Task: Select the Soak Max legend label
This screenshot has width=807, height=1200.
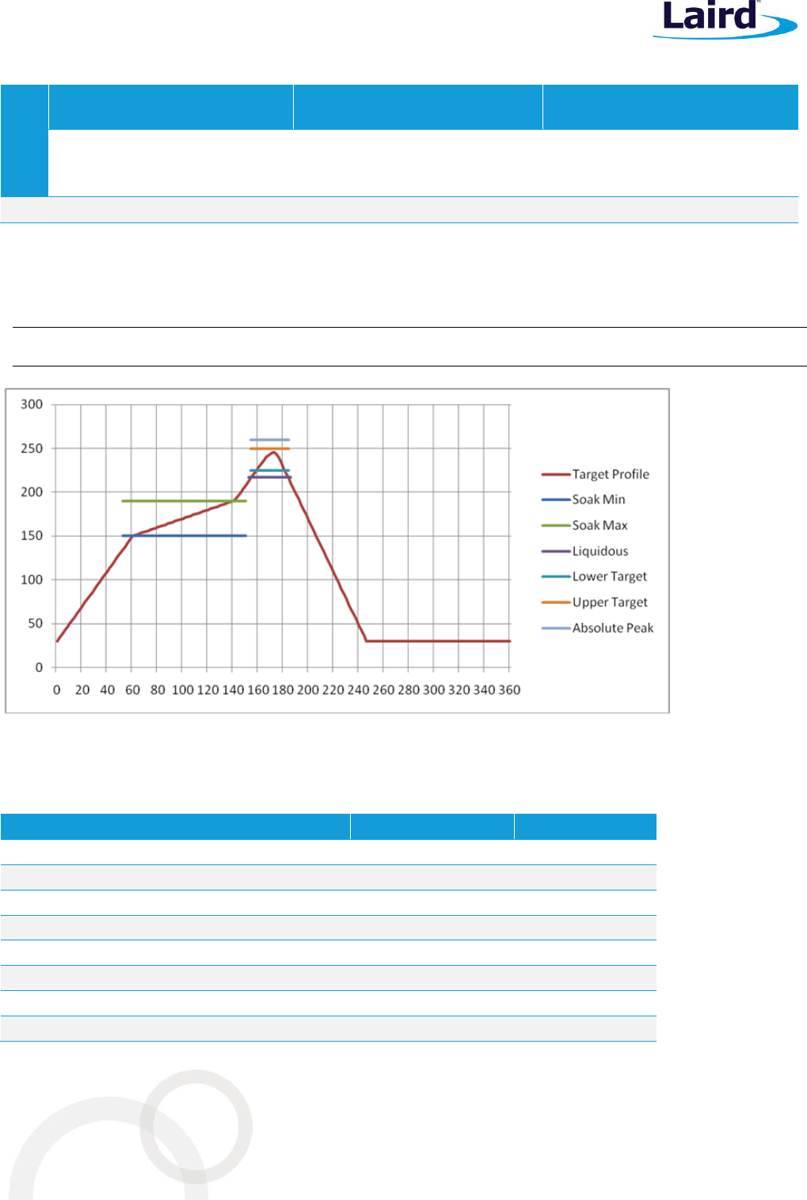Action: tap(600, 526)
